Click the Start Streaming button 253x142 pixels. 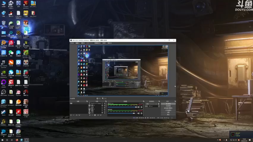tap(168, 104)
